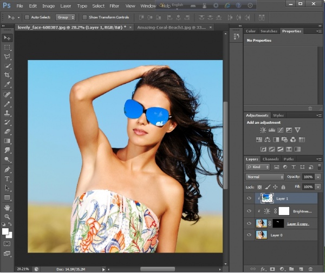Image resolution: width=325 pixels, height=273 pixels.
Task: Toggle visibility of Layer 0
Action: tap(249, 235)
